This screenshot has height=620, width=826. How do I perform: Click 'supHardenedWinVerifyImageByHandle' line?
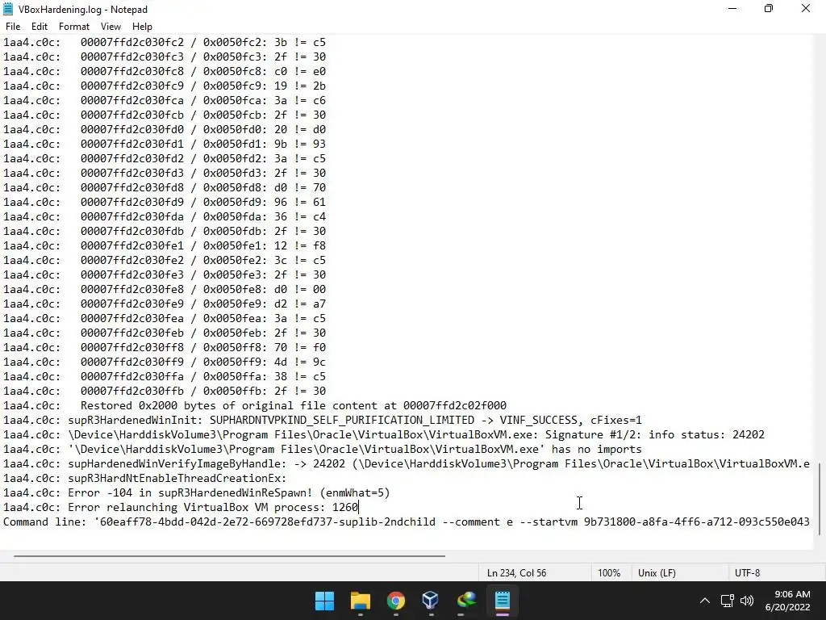tap(407, 463)
